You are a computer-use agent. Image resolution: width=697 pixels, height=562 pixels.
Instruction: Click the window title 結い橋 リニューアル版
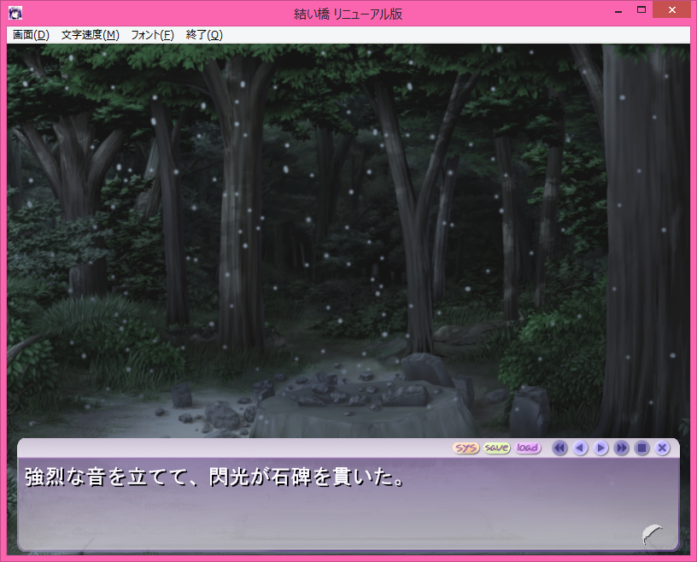pos(348,15)
